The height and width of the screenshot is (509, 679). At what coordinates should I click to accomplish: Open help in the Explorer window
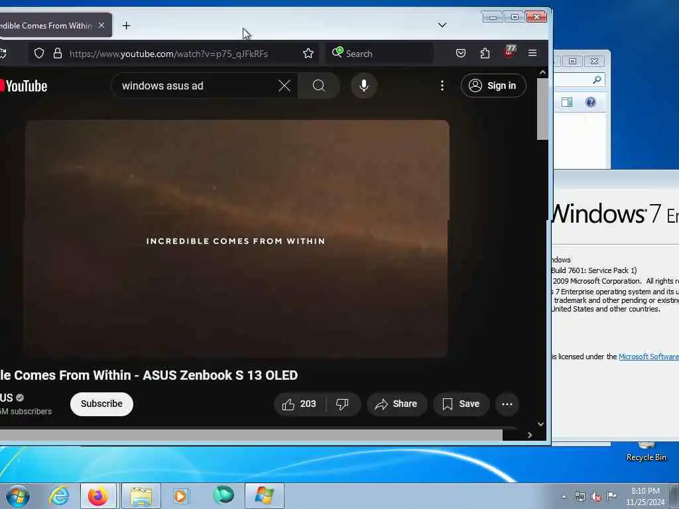point(591,102)
